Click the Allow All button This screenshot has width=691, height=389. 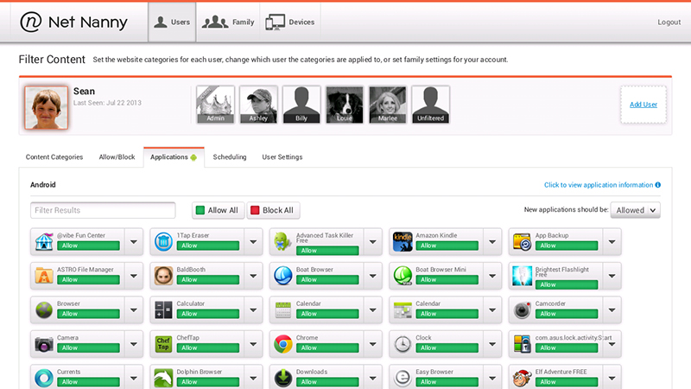pyautogui.click(x=218, y=210)
